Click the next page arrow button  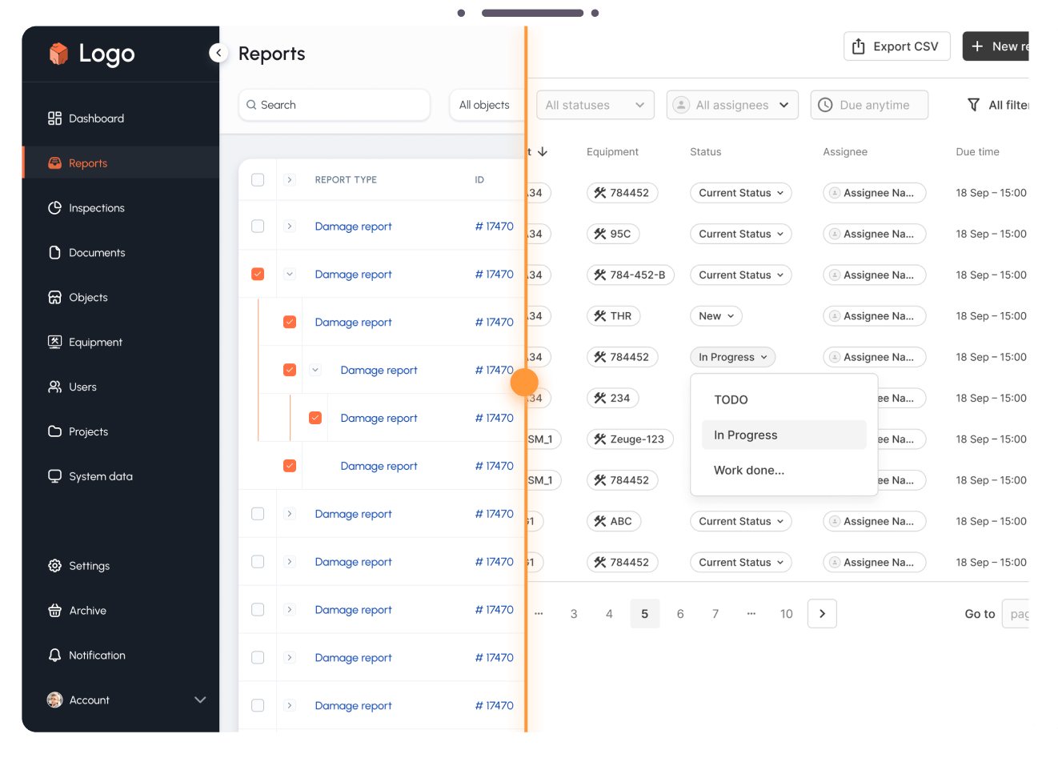pos(823,614)
